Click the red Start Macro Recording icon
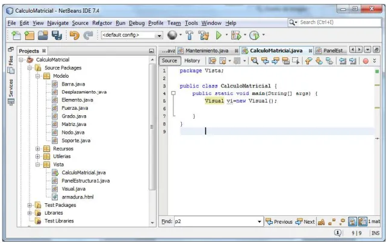386x243 pixels. tap(366, 61)
